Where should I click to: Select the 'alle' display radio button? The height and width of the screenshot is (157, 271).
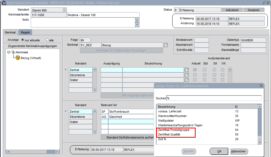(x=47, y=40)
